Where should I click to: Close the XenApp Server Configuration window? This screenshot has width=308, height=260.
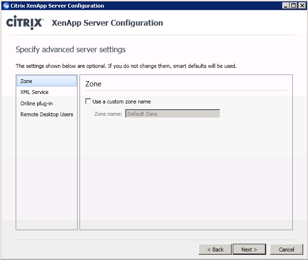pyautogui.click(x=302, y=6)
